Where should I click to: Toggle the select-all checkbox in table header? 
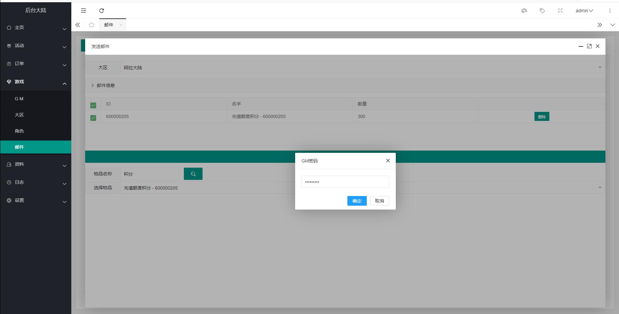[x=93, y=105]
